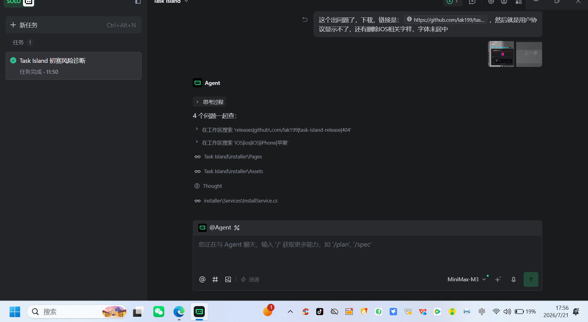The height and width of the screenshot is (322, 588).
Task: Click in the Agent chat input field
Action: [x=367, y=253]
